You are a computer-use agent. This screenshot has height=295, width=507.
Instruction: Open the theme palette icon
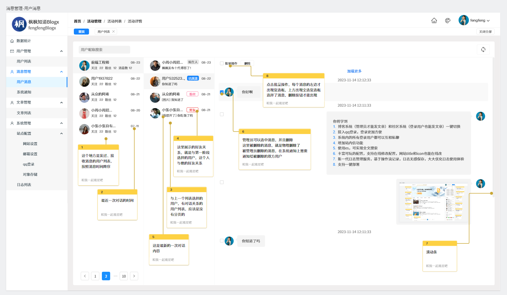[448, 21]
